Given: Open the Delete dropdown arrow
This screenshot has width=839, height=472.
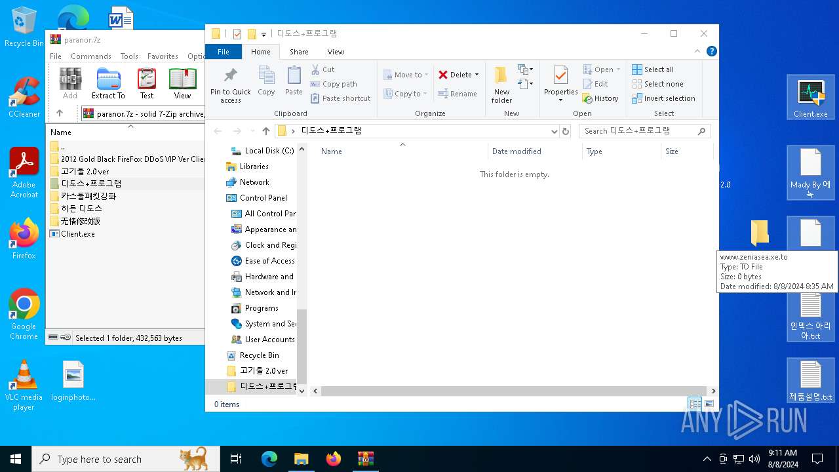Looking at the screenshot, I should 477,75.
